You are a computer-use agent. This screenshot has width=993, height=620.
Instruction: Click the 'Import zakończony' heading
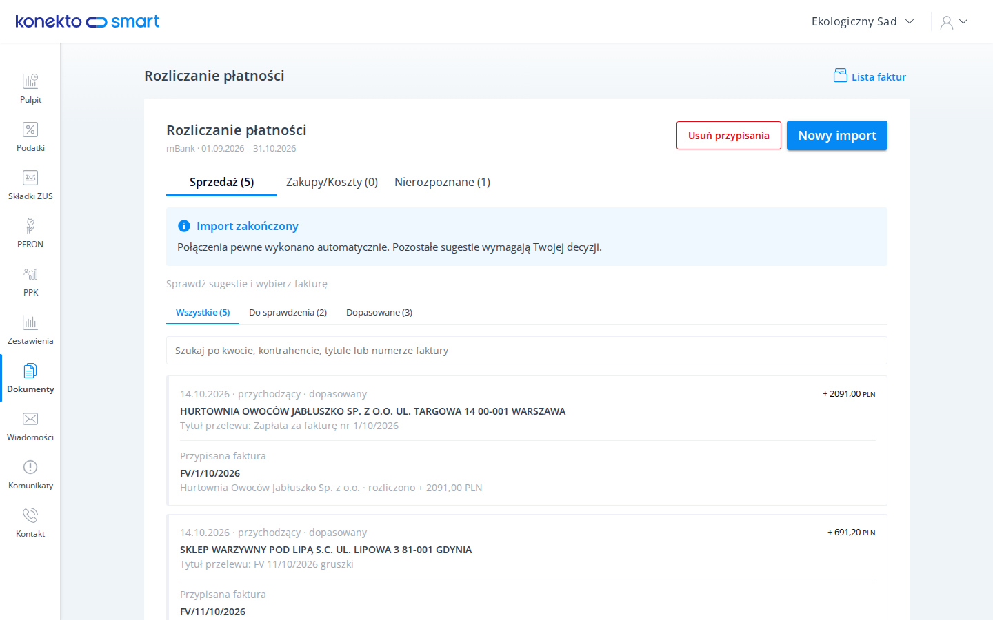(x=248, y=226)
